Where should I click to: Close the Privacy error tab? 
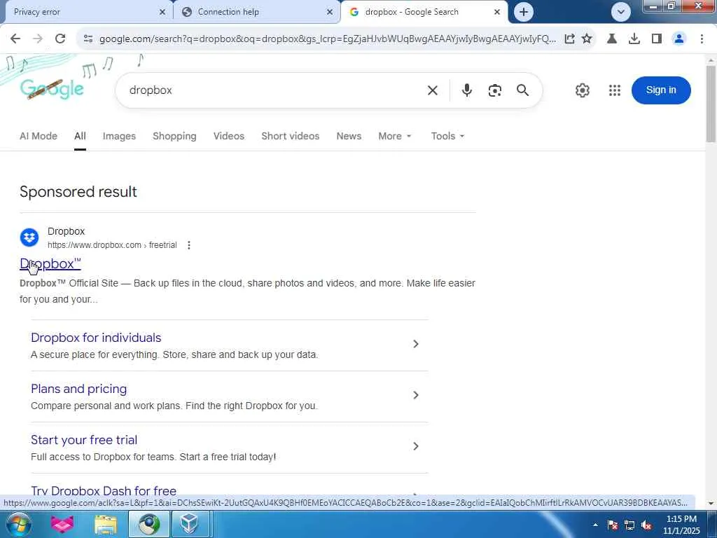[162, 13]
